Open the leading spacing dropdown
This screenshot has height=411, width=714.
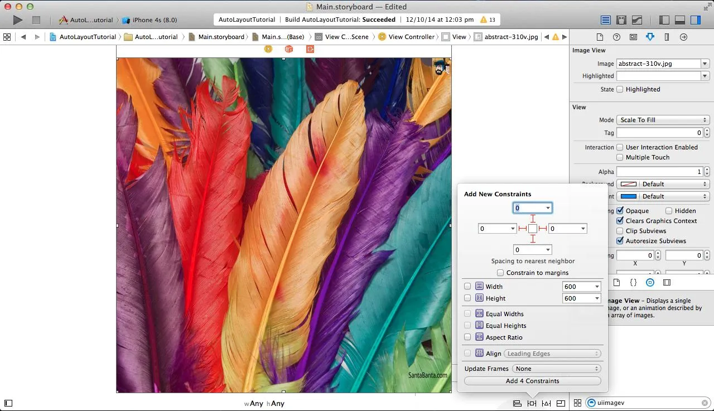tap(513, 229)
